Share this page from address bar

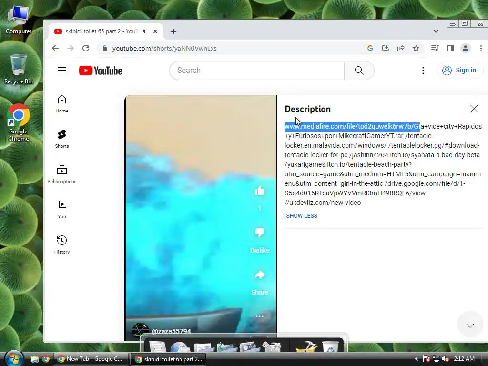tap(401, 48)
